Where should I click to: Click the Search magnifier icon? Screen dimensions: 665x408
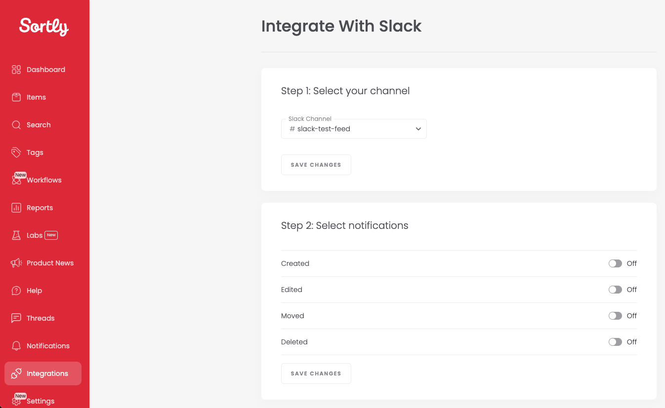click(16, 125)
